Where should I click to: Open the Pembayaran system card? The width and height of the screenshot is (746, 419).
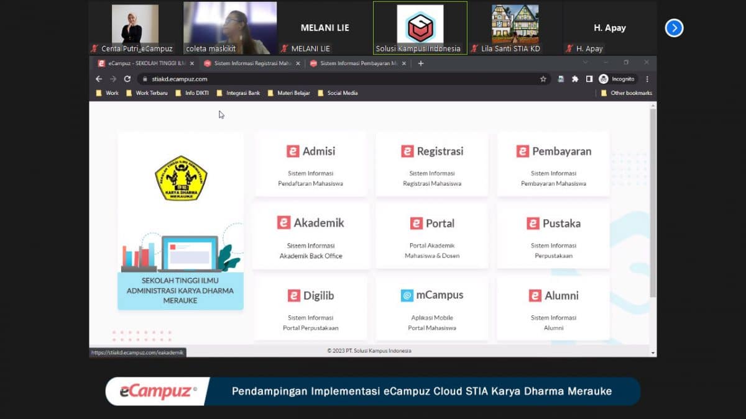click(553, 164)
